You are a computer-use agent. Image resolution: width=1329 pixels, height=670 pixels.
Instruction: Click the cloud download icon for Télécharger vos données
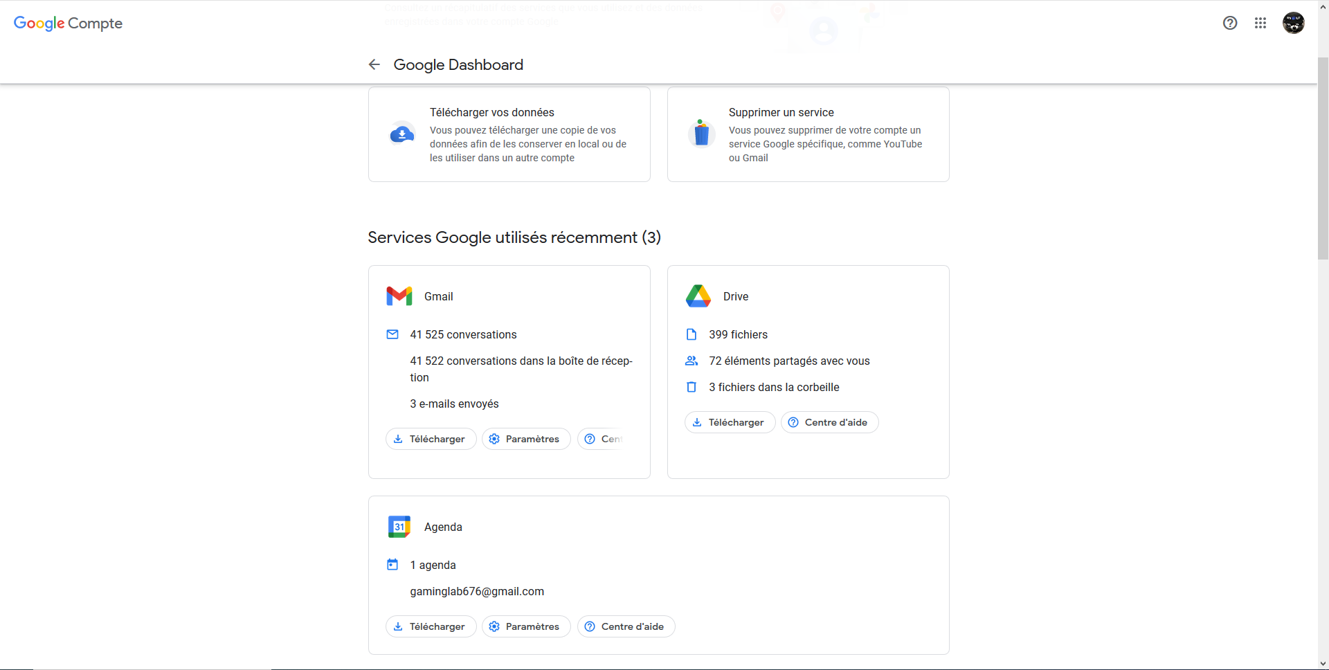pos(401,134)
